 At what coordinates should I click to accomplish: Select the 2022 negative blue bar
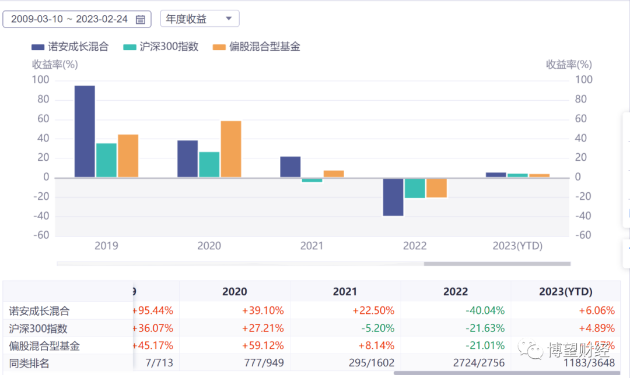click(x=393, y=197)
